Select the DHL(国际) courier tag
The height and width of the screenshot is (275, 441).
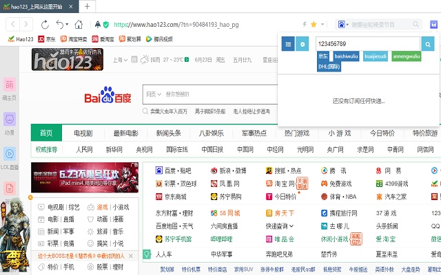point(329,67)
